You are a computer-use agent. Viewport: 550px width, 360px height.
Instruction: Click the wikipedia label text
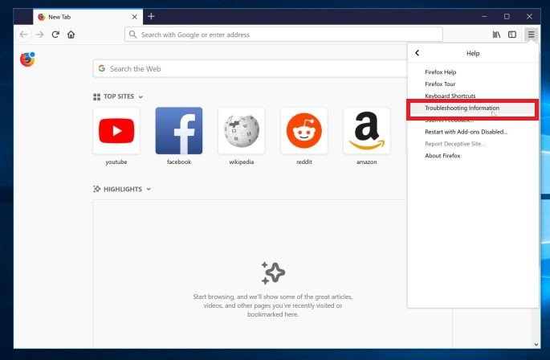(242, 162)
